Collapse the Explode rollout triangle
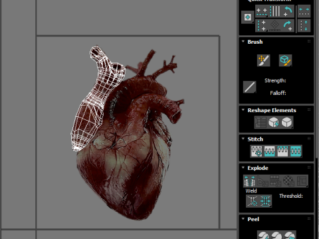Image resolution: width=319 pixels, height=239 pixels. click(243, 167)
